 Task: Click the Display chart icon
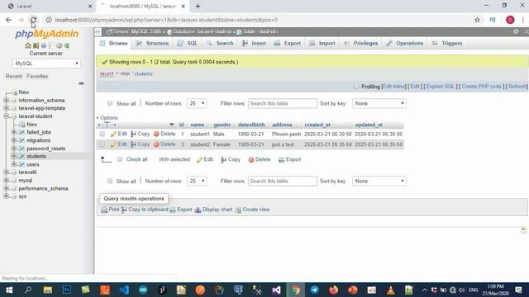pyautogui.click(x=198, y=210)
